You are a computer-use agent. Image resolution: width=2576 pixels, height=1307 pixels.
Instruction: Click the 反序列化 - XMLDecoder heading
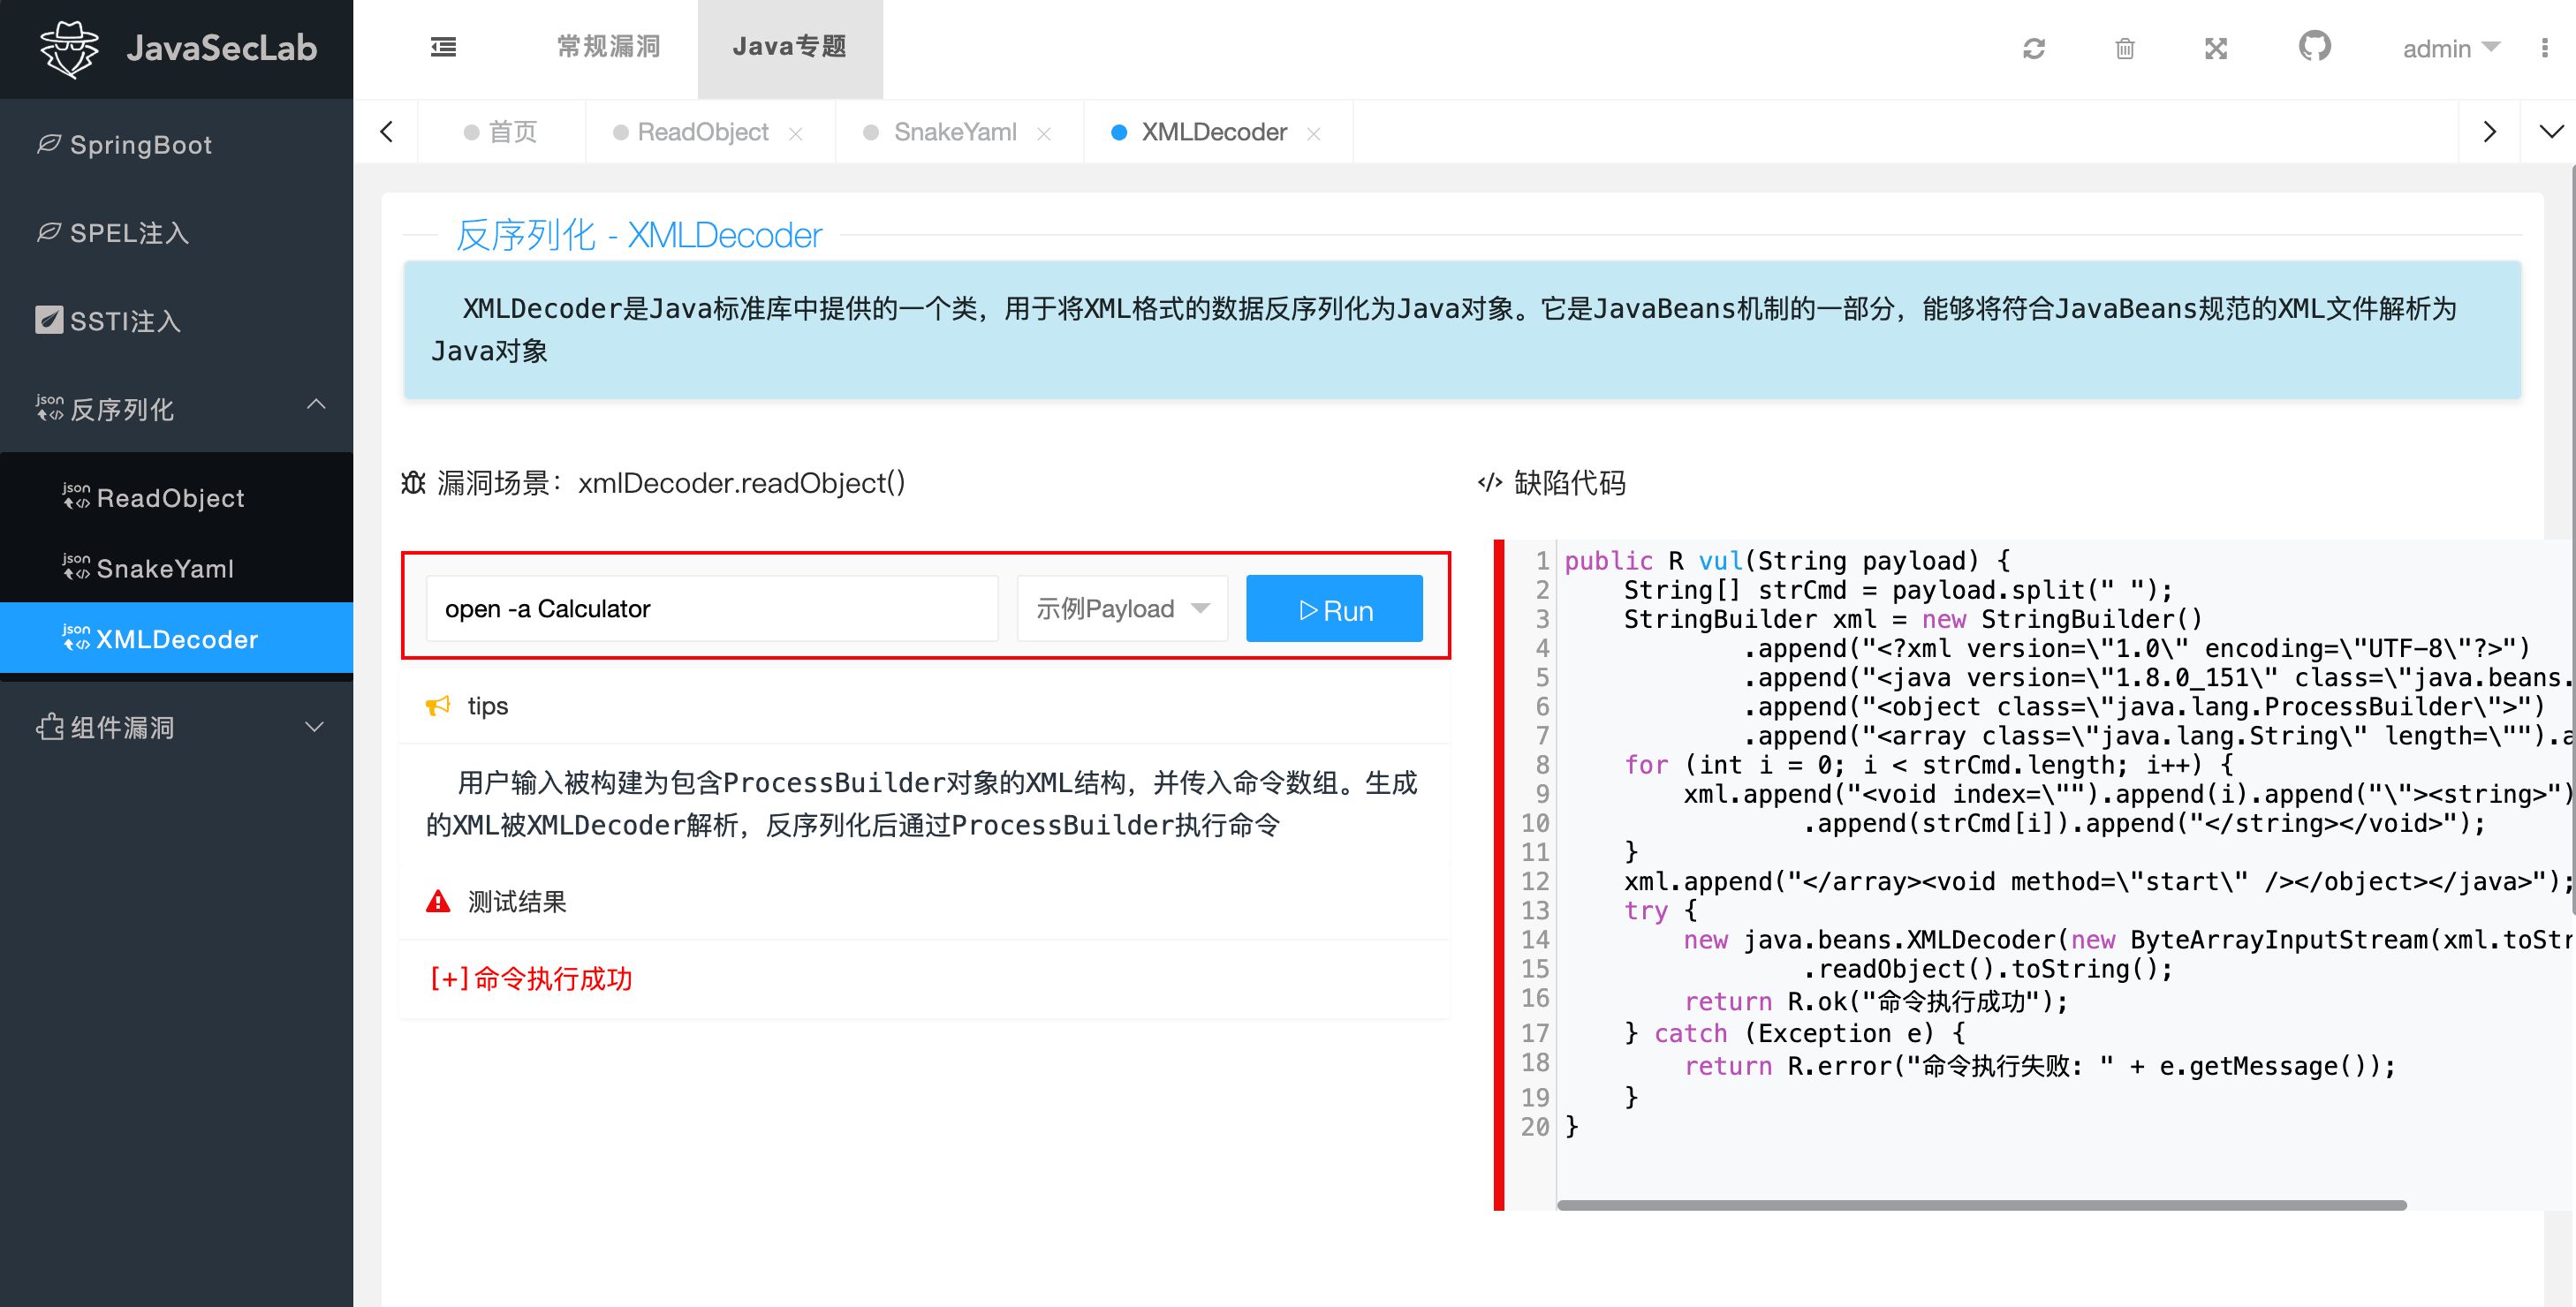coord(639,235)
